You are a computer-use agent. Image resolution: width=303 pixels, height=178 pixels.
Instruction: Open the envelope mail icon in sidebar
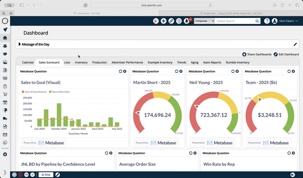pos(5,135)
